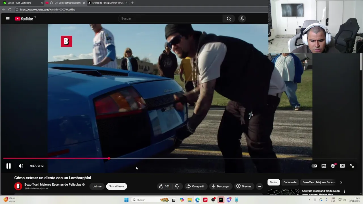Image resolution: width=363 pixels, height=204 pixels.
Task: Click the red progress scrubber handle
Action: pos(109,158)
